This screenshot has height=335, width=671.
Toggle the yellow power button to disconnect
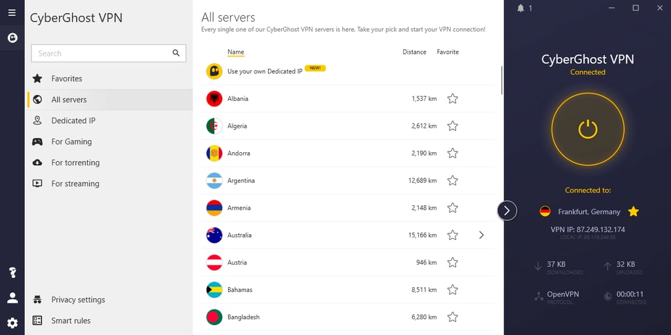(x=588, y=129)
